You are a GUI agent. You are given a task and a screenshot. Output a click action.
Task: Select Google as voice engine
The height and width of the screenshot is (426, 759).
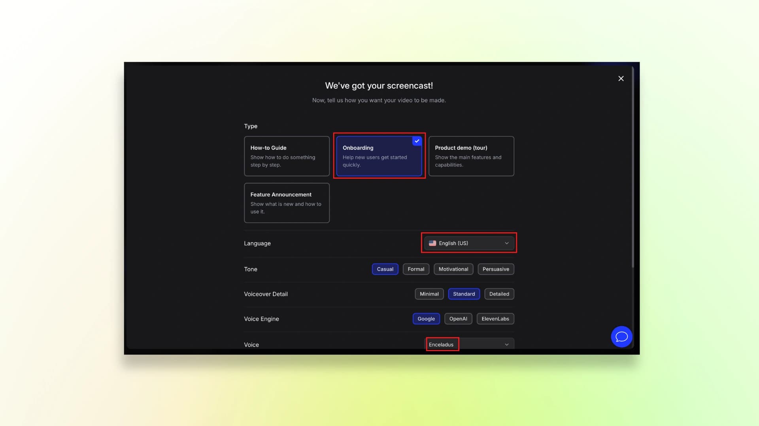click(x=426, y=319)
